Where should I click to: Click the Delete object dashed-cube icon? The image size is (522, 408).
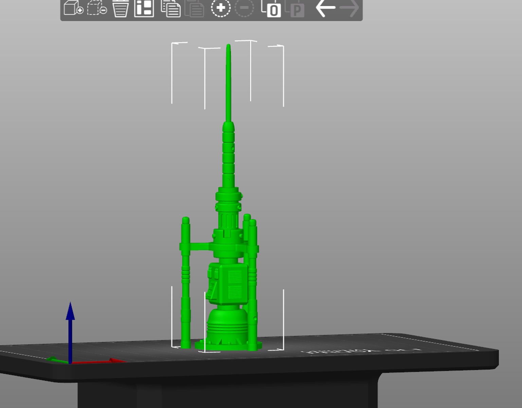tap(97, 8)
